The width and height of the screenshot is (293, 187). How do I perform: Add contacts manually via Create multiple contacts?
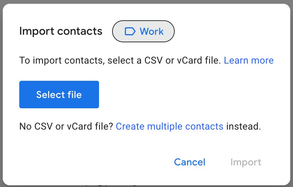tap(170, 126)
